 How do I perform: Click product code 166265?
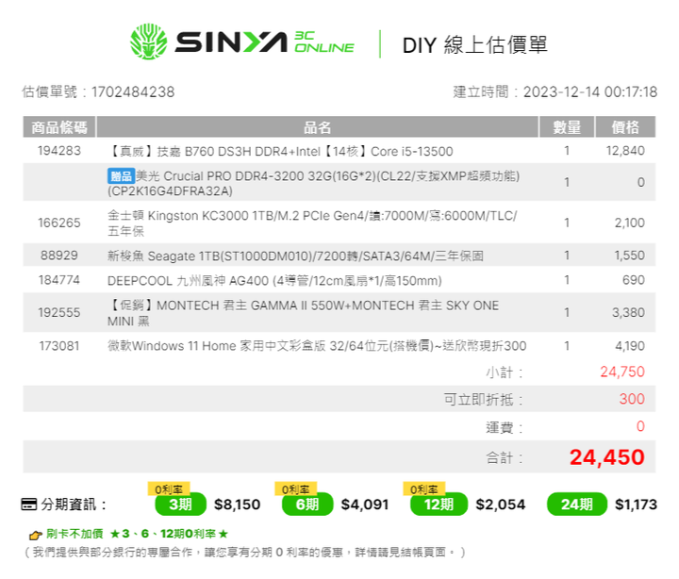point(59,223)
